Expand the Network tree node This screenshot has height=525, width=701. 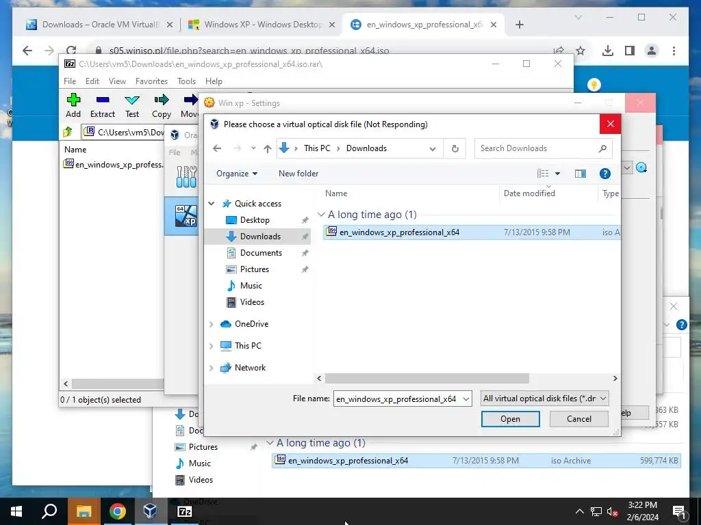pos(211,368)
